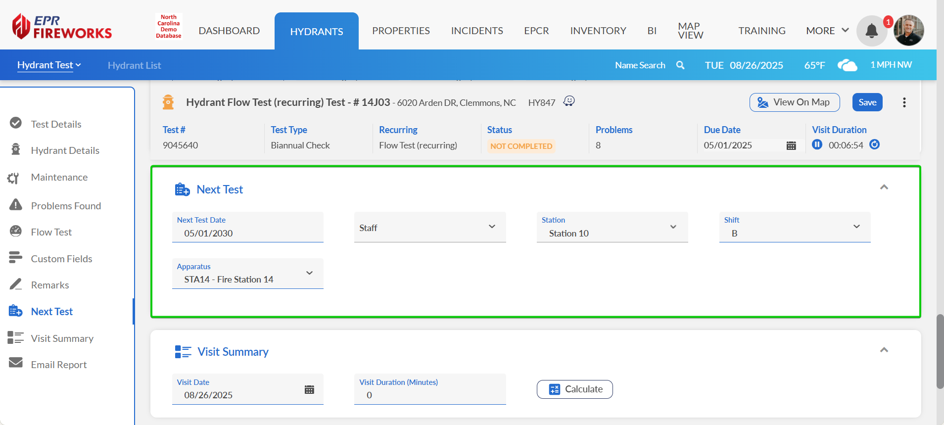Open the Due Date calendar picker
This screenshot has width=944, height=425.
(x=791, y=145)
